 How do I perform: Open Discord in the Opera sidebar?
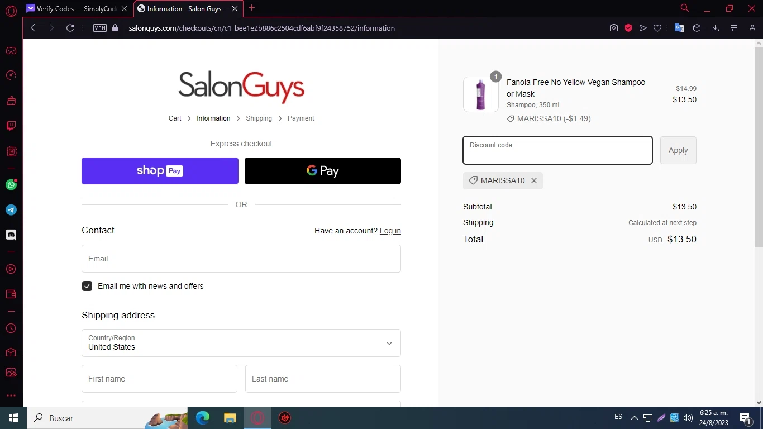[x=11, y=235]
